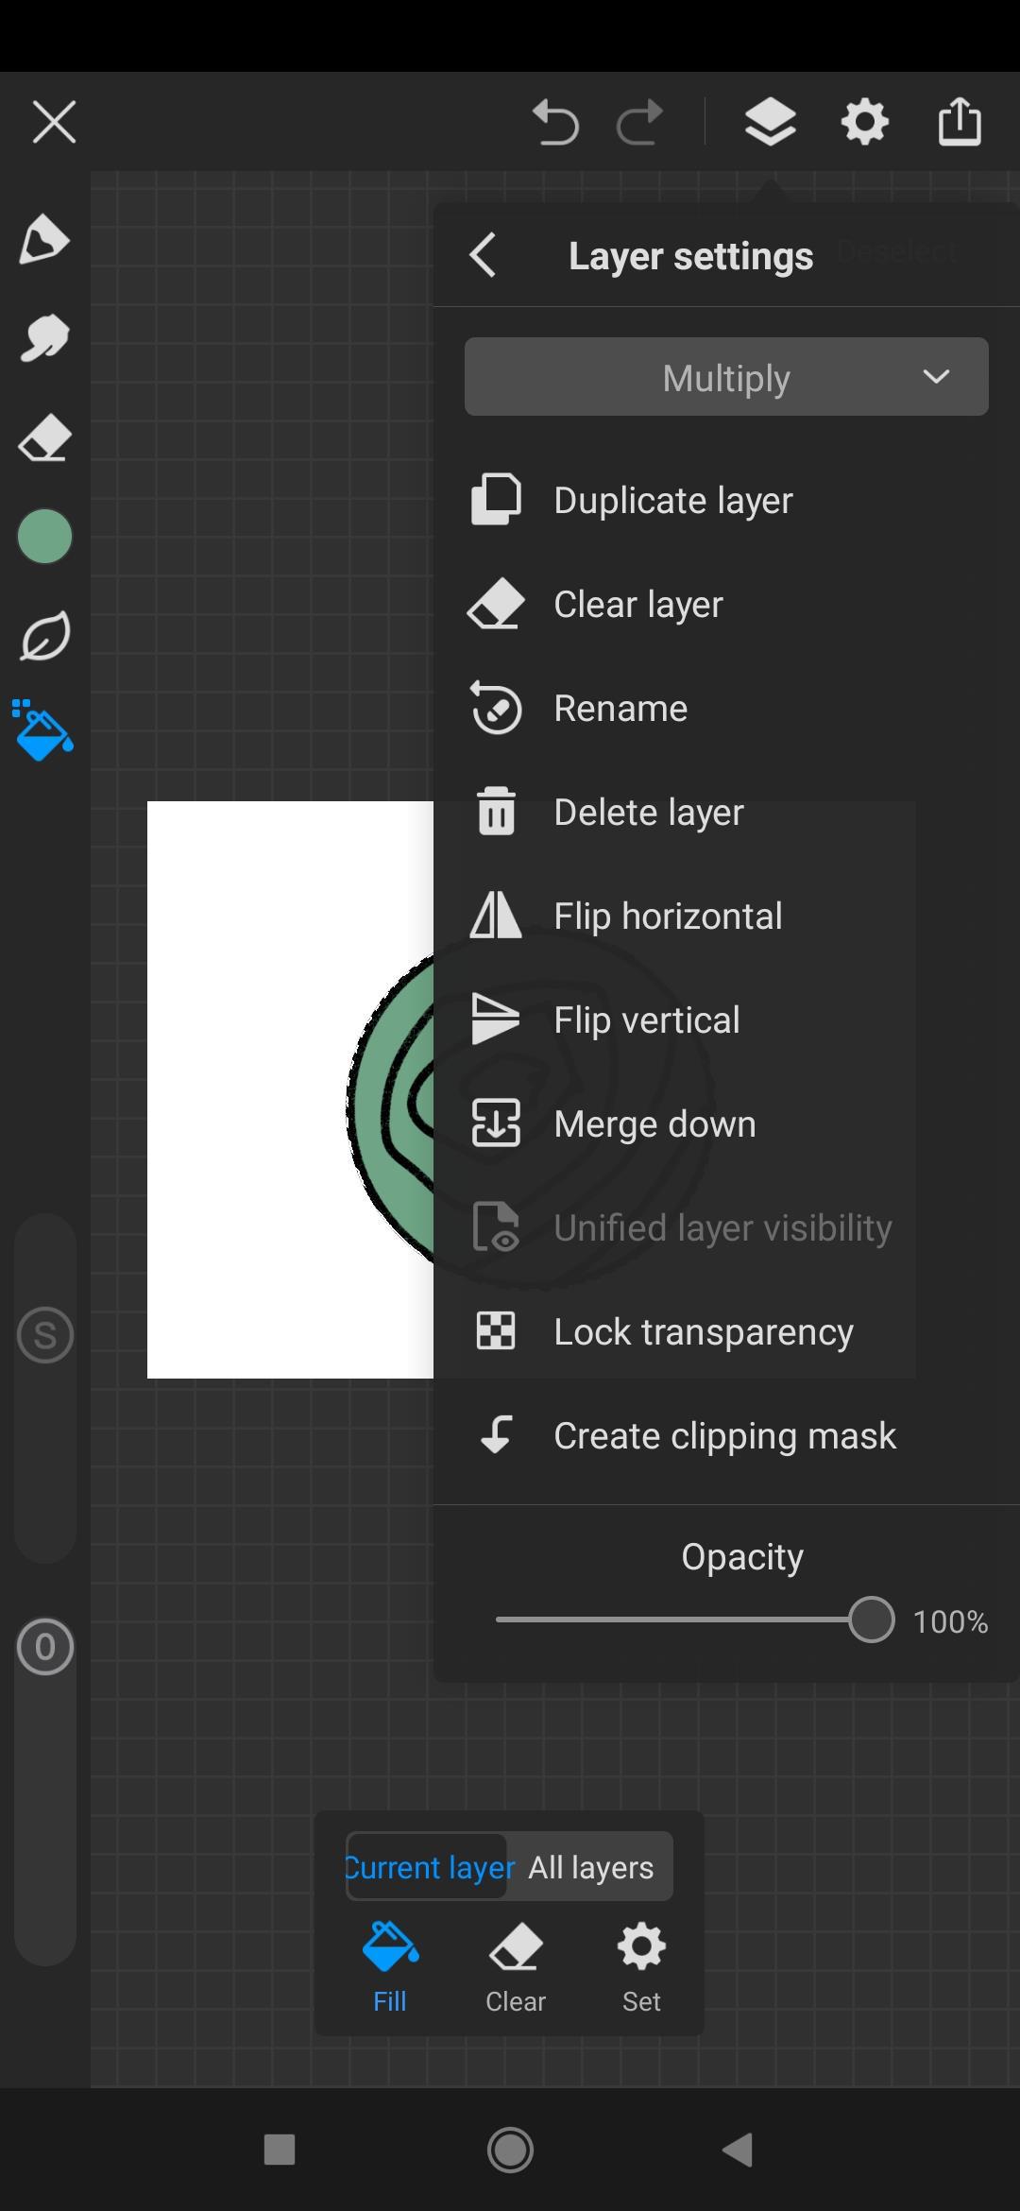The width and height of the screenshot is (1020, 2211).
Task: Choose Merge down option
Action: (x=654, y=1123)
